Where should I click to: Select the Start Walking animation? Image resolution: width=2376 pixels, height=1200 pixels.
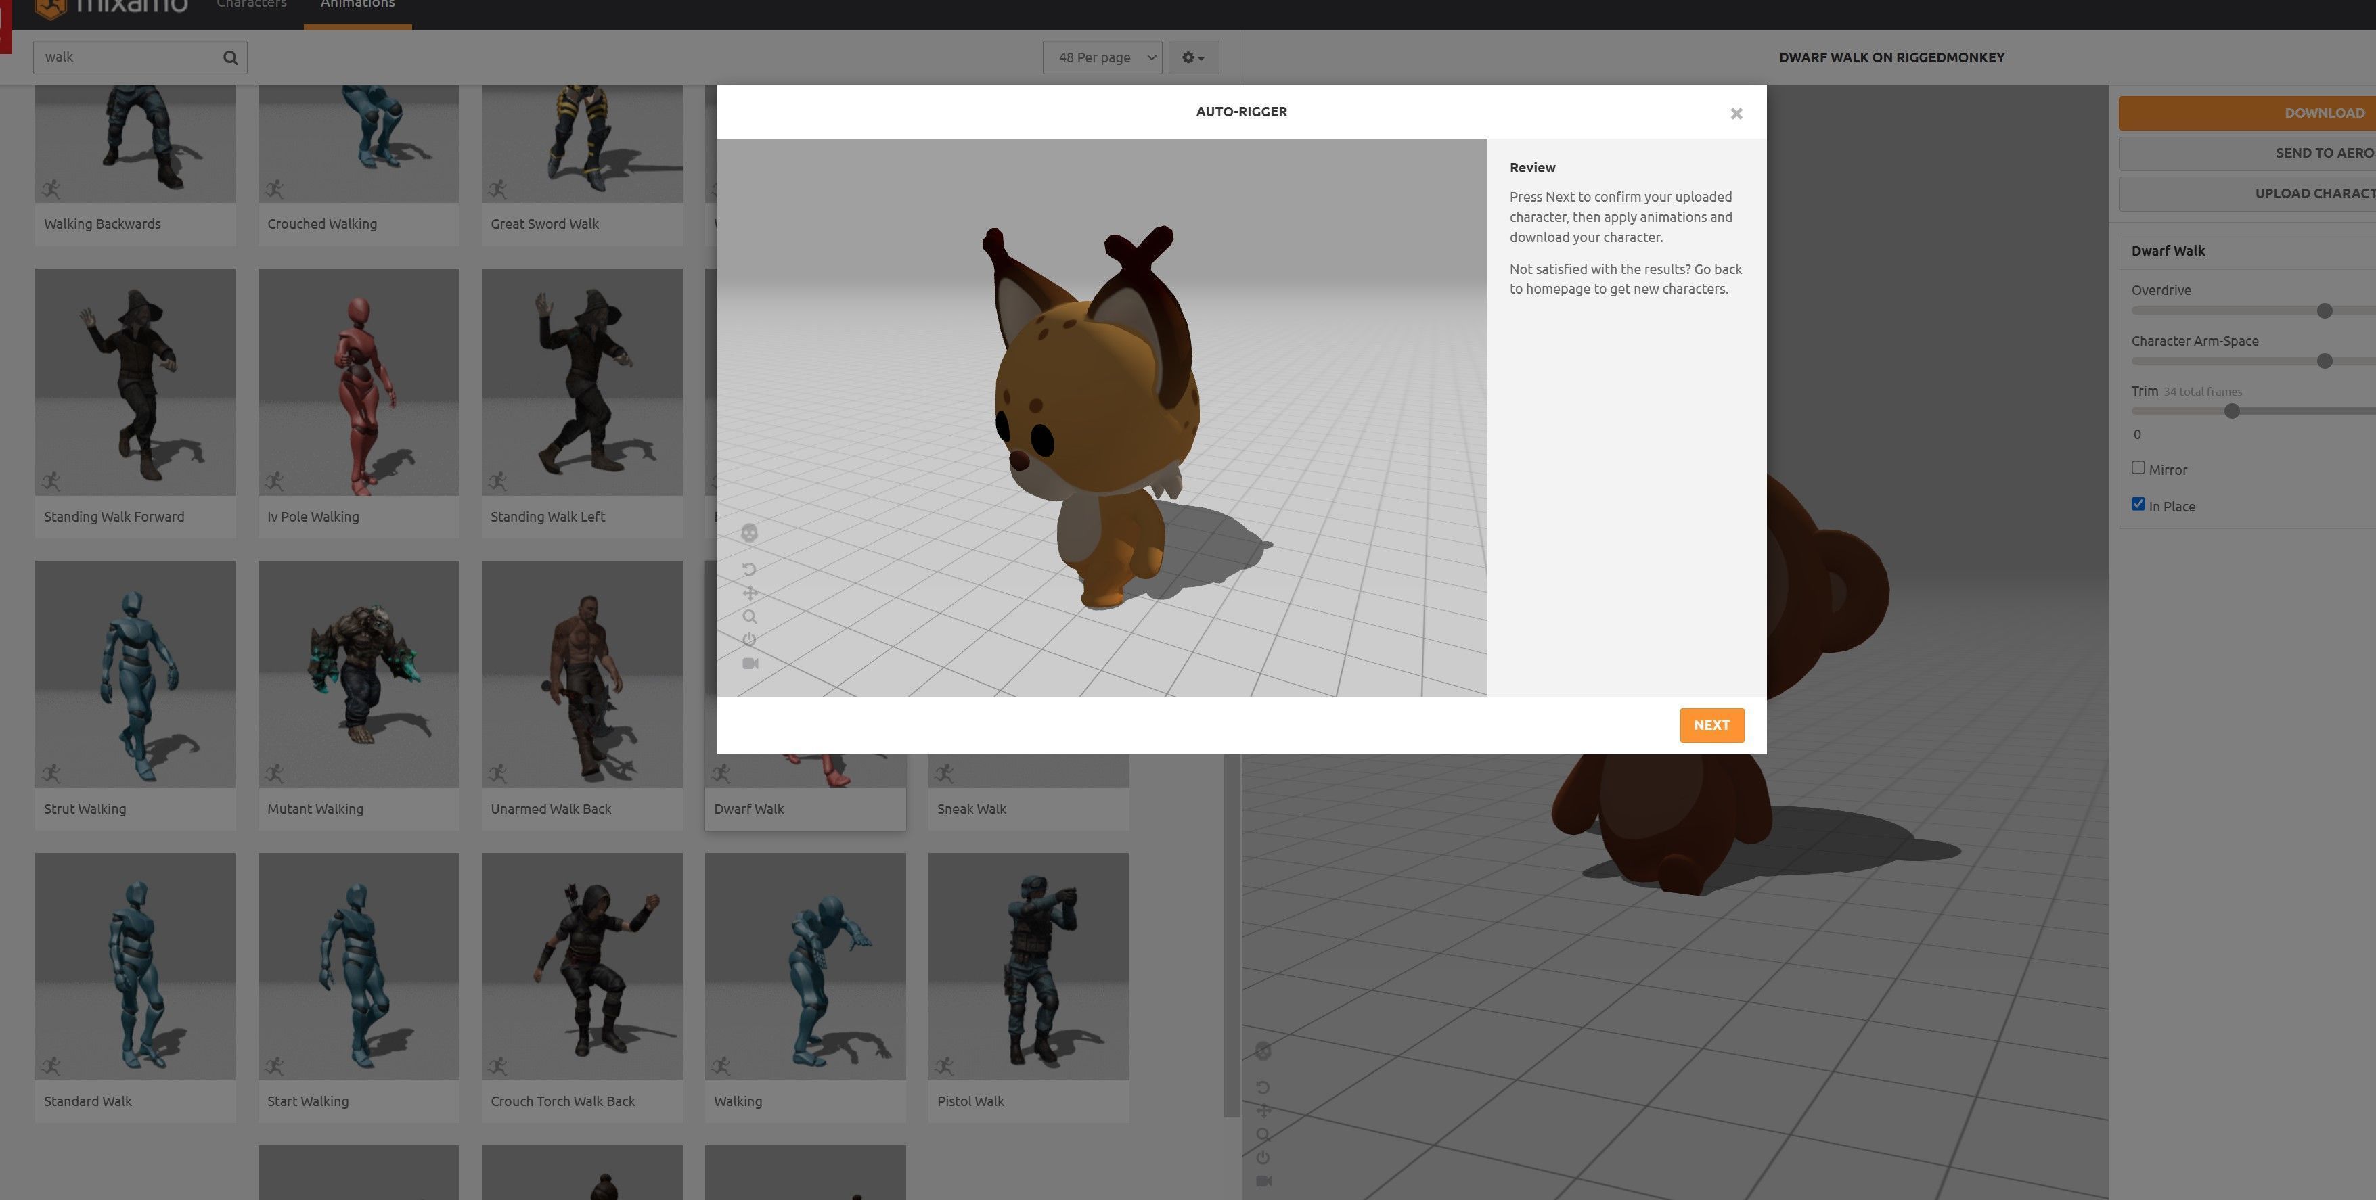[359, 987]
